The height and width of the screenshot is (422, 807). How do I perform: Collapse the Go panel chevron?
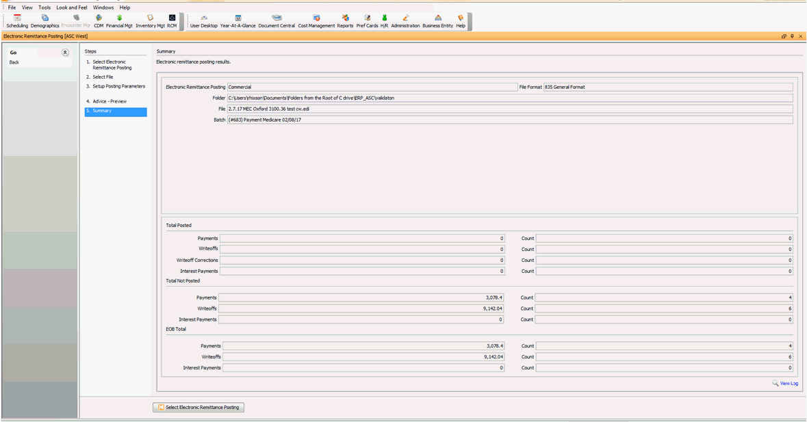tap(65, 53)
